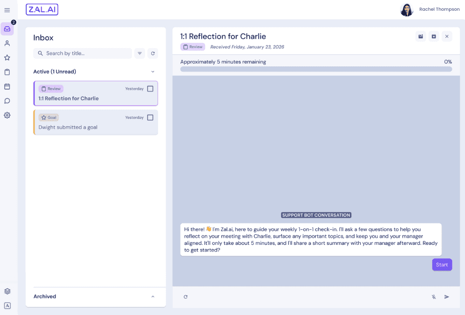The height and width of the screenshot is (315, 465).
Task: Click into the Search by title field
Action: pos(82,53)
